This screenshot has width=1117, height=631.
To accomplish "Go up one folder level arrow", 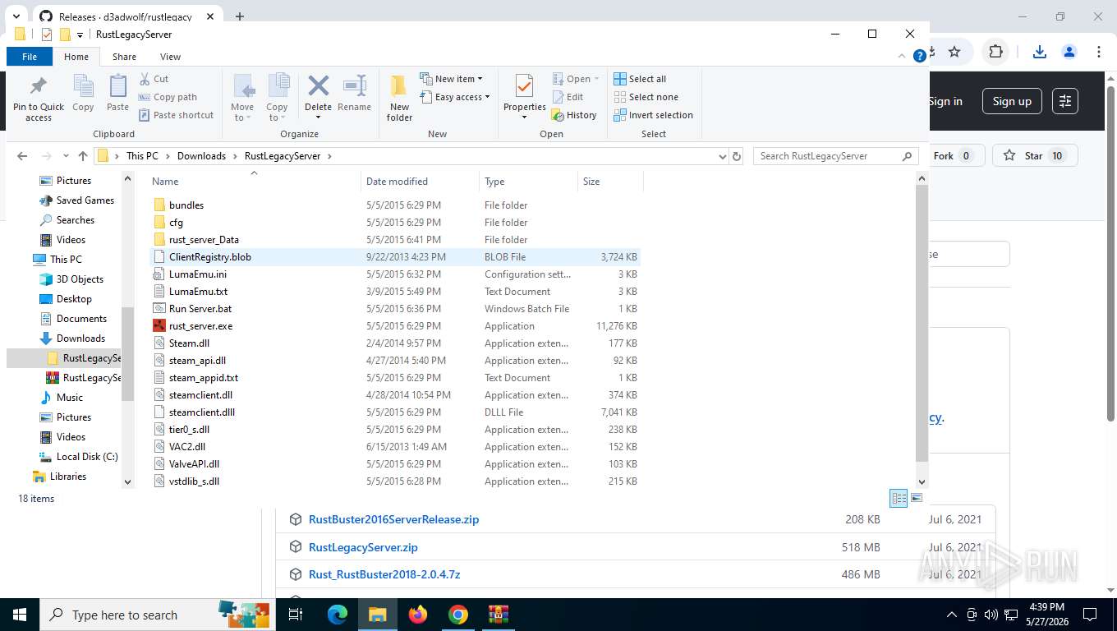I will [x=83, y=156].
